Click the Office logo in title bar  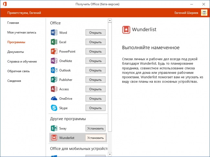click(x=5, y=4)
